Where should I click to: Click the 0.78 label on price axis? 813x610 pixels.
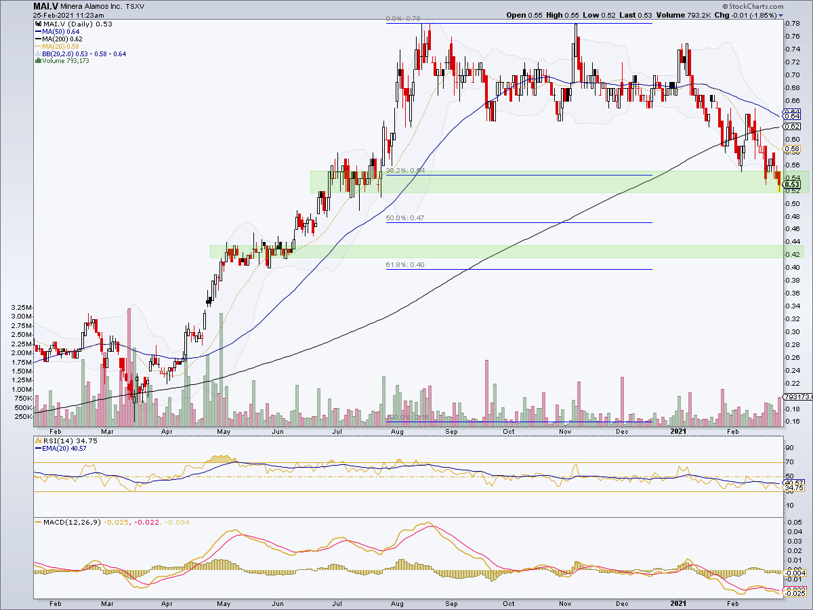point(793,24)
